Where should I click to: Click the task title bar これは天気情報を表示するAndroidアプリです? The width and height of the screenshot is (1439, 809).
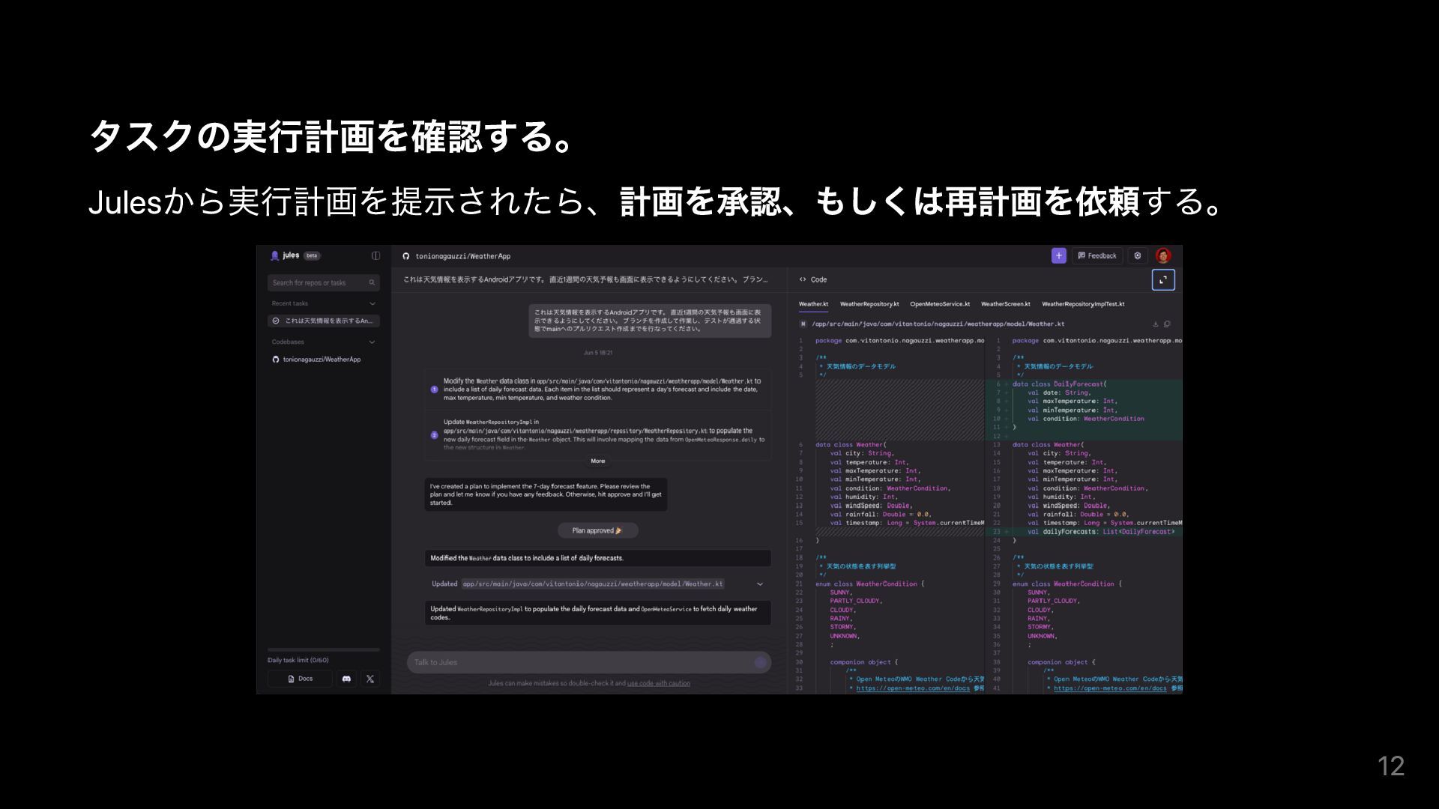point(585,279)
